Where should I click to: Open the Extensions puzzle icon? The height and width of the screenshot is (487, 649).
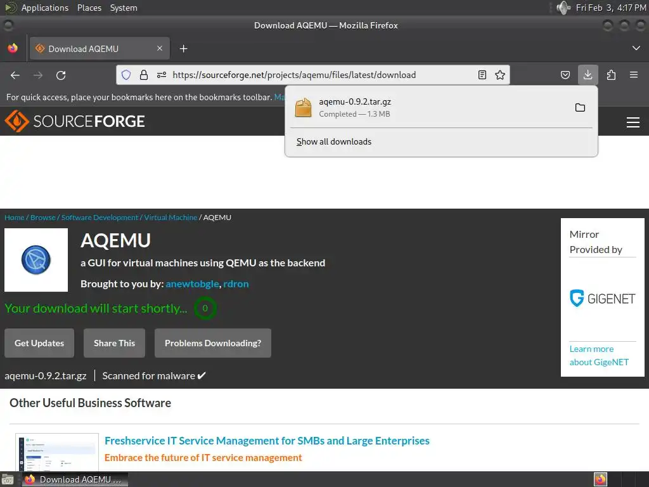(x=611, y=75)
